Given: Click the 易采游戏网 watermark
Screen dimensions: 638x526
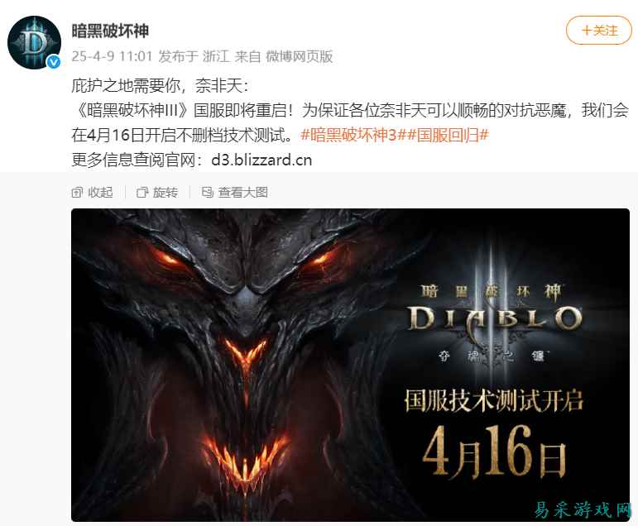Looking at the screenshot, I should pyautogui.click(x=582, y=509).
